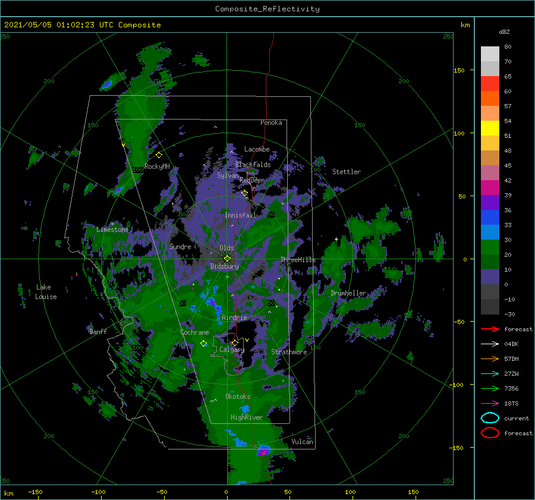Select the Lacombe label
This screenshot has width=535, height=500.
point(257,149)
